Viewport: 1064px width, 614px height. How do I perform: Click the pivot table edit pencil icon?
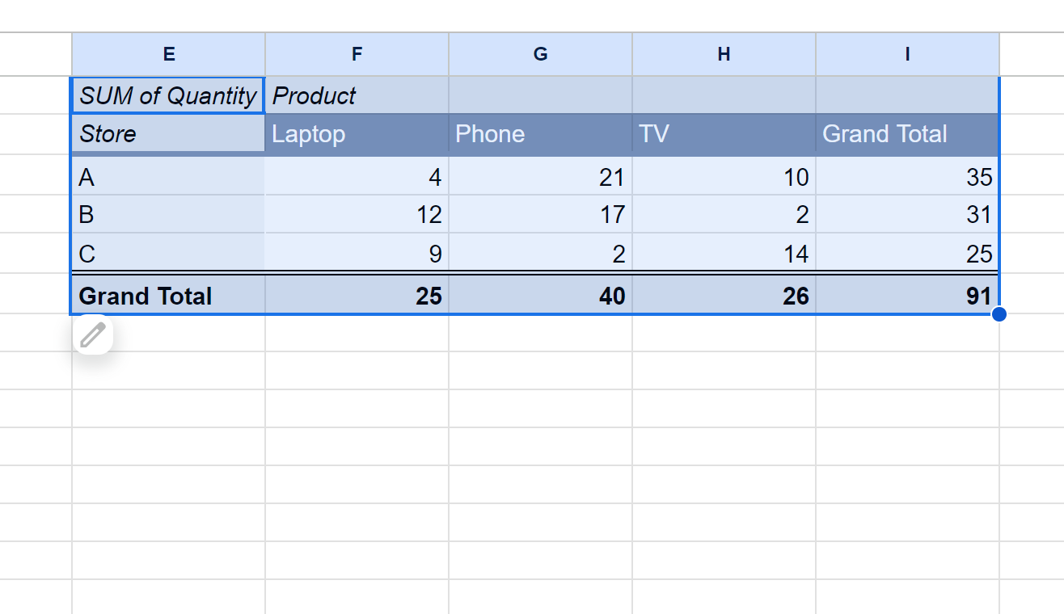pyautogui.click(x=93, y=334)
